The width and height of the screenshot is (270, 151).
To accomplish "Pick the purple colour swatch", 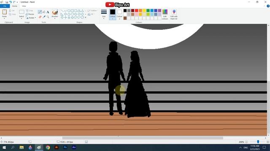I will [159, 10].
